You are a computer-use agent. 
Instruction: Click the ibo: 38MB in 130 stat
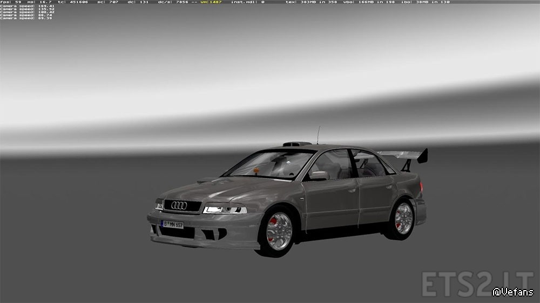[x=426, y=2]
